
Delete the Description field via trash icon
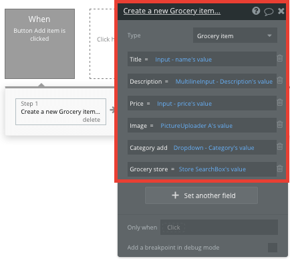(280, 80)
